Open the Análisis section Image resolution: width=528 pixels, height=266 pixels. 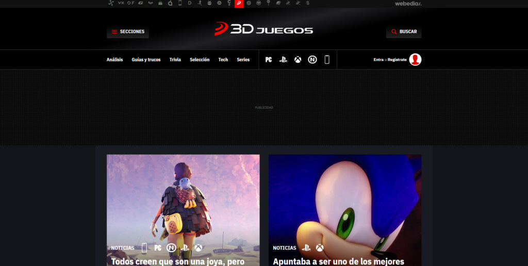(x=115, y=60)
